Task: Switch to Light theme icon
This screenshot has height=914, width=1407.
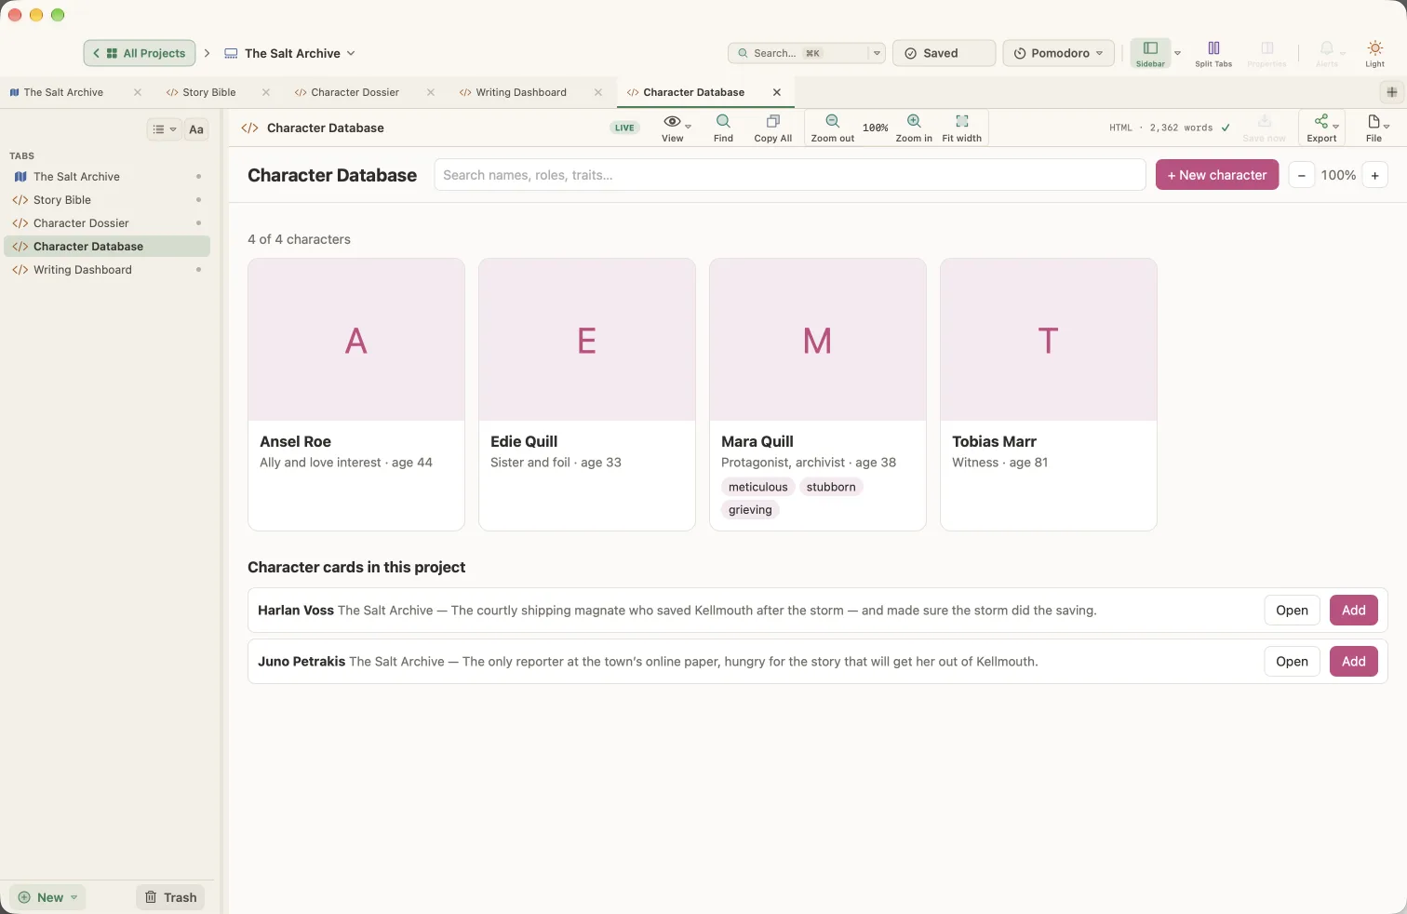Action: [1374, 48]
